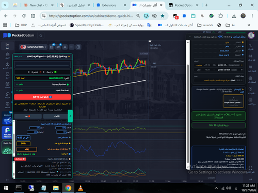The width and height of the screenshot is (258, 193).
Task: Click the favorites star next to PocketOption logo
Action: coord(41,36)
